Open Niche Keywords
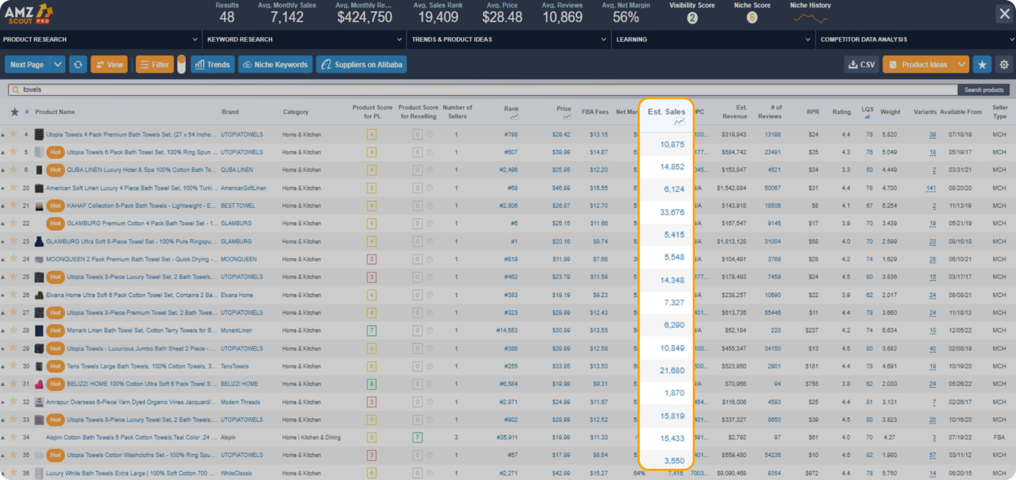Image resolution: width=1016 pixels, height=480 pixels. pos(275,65)
